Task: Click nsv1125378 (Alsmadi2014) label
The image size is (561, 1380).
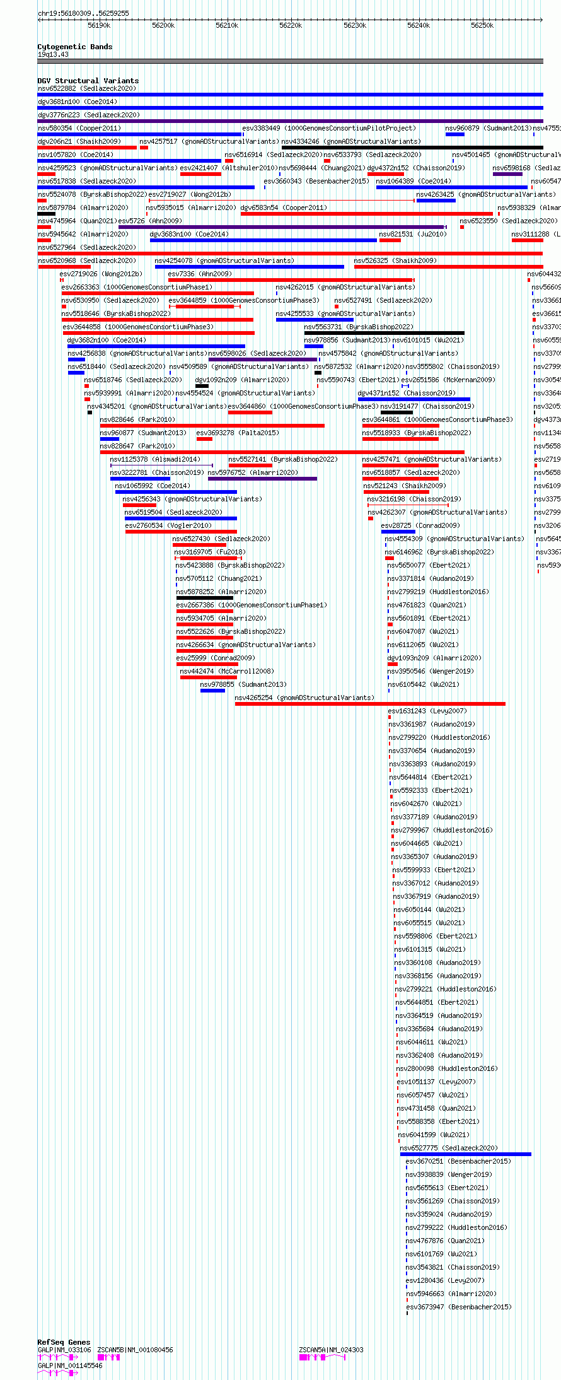Action: coord(155,459)
